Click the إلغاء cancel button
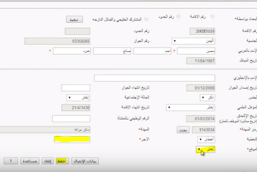Image resolution: width=257 pixels, height=172 pixels. [47, 161]
